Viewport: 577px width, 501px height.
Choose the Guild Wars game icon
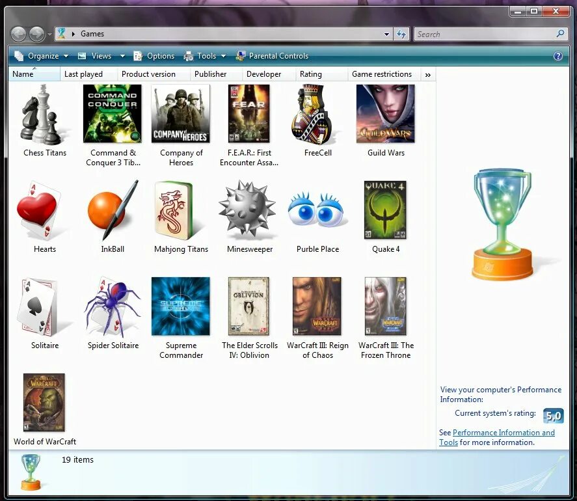click(x=385, y=114)
